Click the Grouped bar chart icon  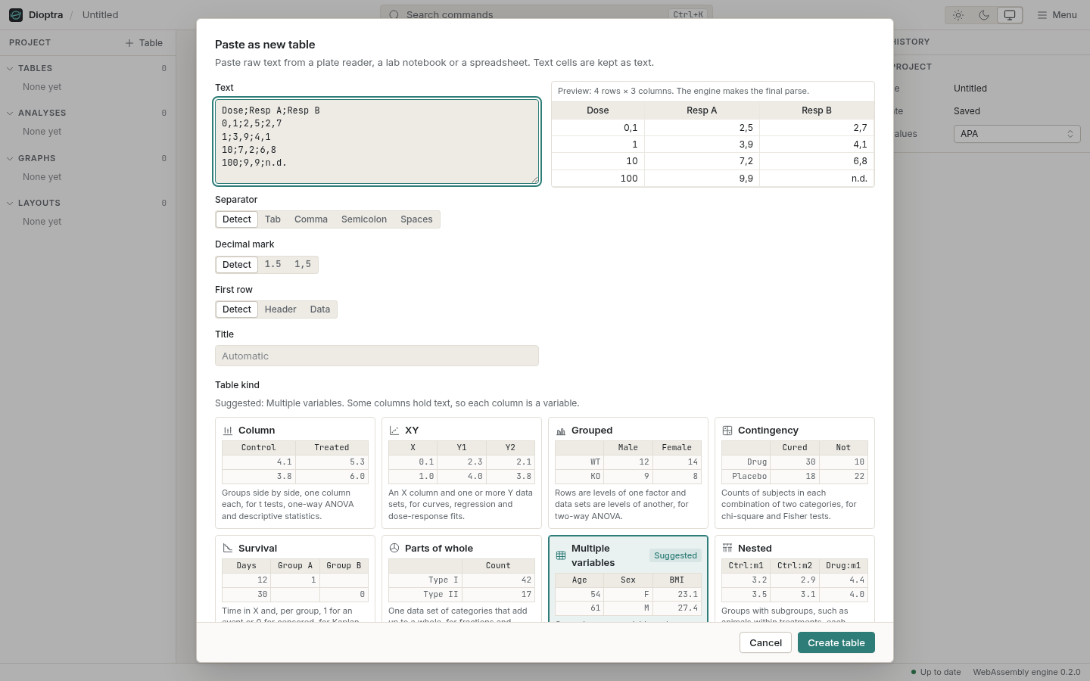(x=561, y=431)
